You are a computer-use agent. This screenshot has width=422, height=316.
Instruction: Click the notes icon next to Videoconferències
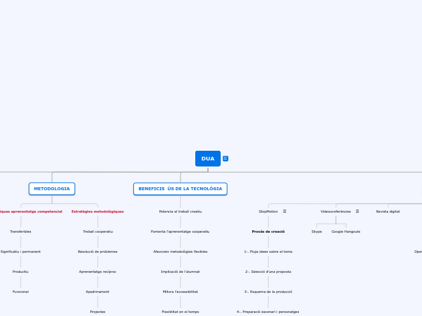[x=357, y=211]
